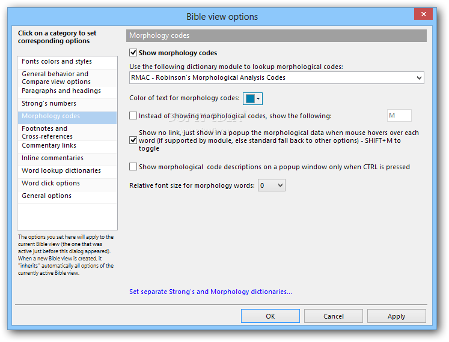Open Paragraphs and headings category
The image size is (449, 342).
[67, 91]
